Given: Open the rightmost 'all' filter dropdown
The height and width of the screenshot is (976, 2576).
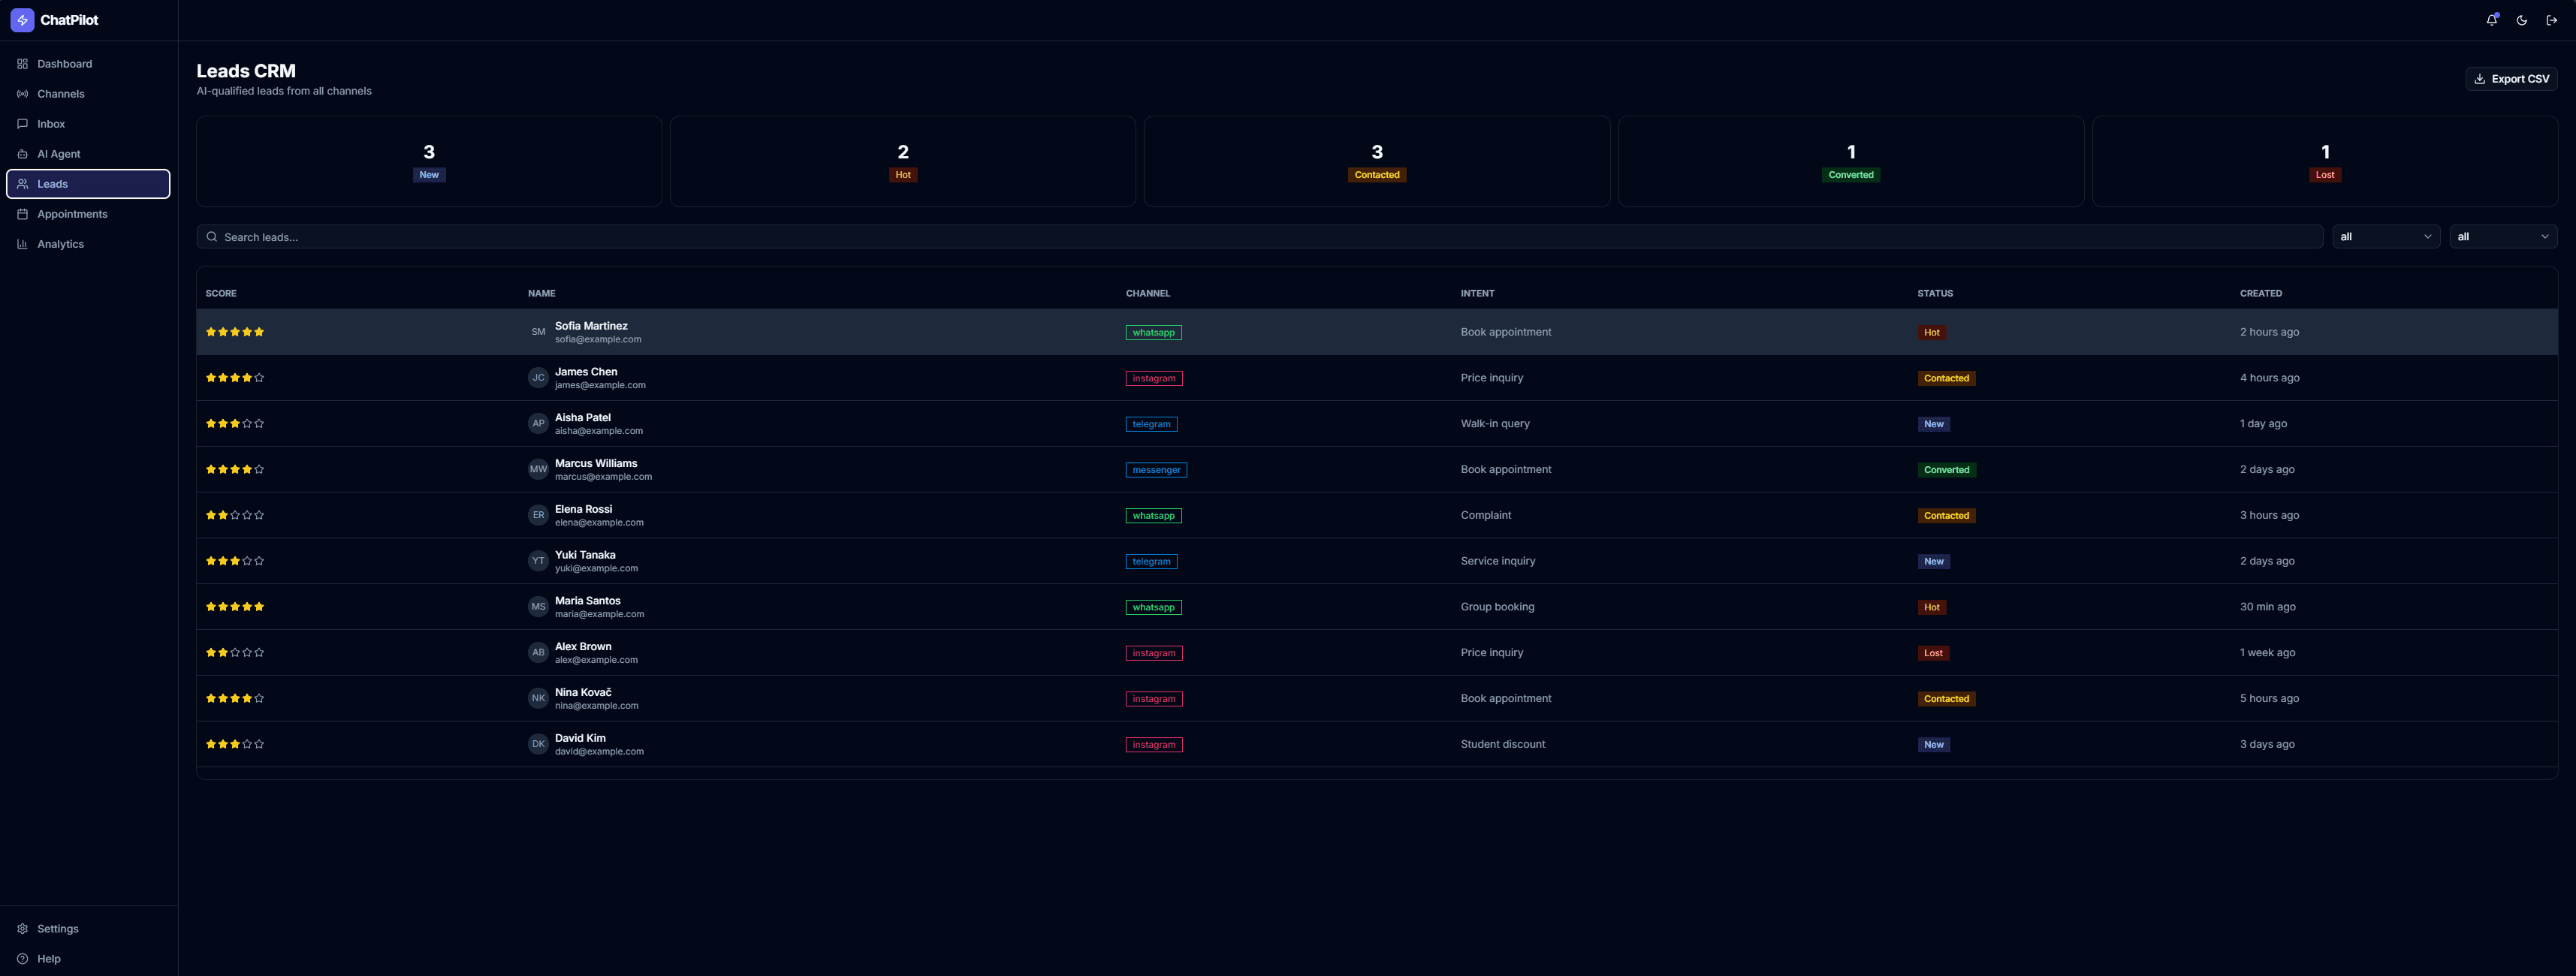Looking at the screenshot, I should click(x=2503, y=237).
